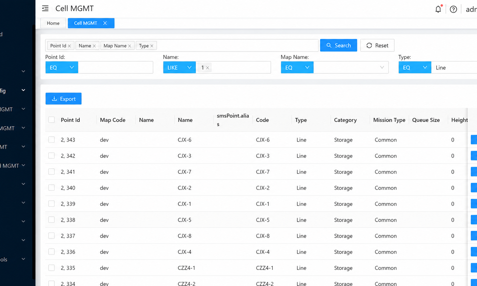This screenshot has height=286, width=477.
Task: Open the Type EQ operator dropdown
Action: tap(415, 67)
